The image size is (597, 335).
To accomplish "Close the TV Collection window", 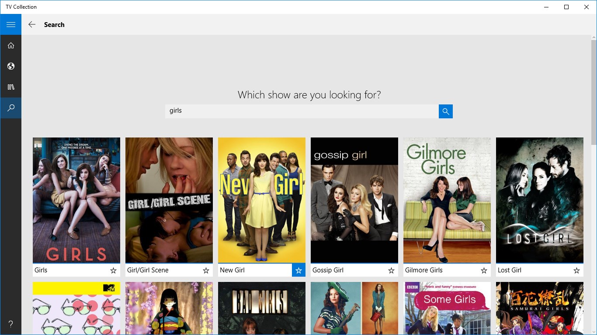I will tap(587, 7).
